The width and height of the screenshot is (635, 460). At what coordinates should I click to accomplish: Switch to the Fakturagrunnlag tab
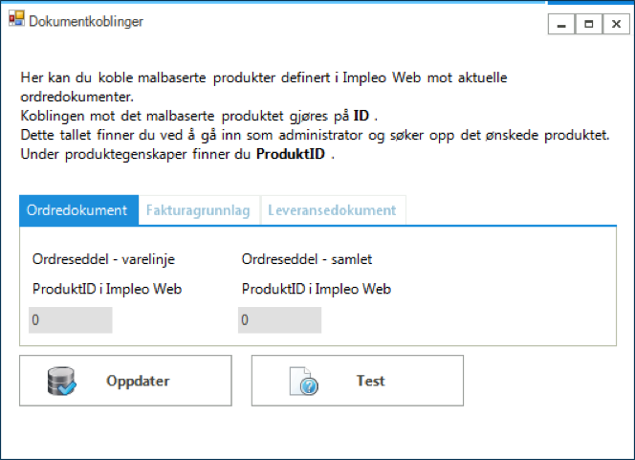[x=196, y=210]
